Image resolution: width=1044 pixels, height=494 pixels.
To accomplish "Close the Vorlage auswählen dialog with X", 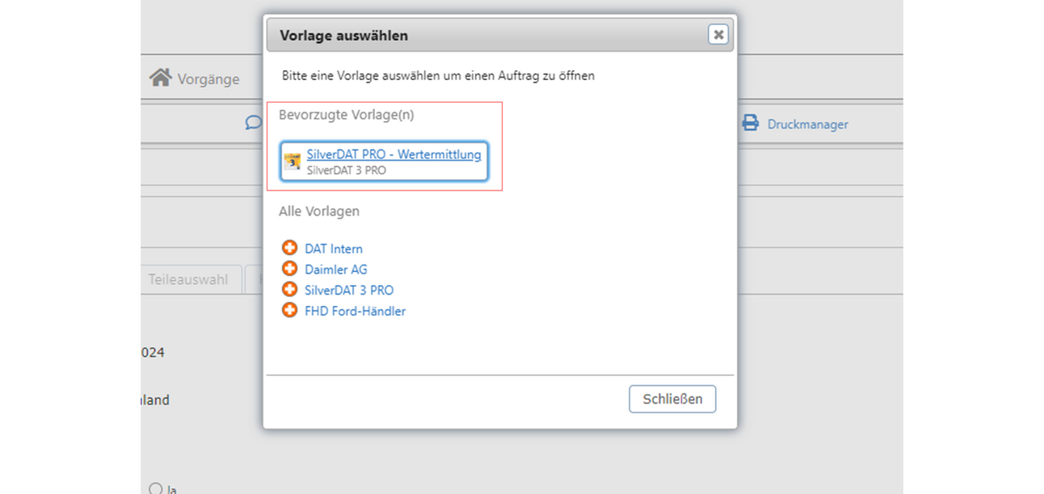I will (x=718, y=34).
